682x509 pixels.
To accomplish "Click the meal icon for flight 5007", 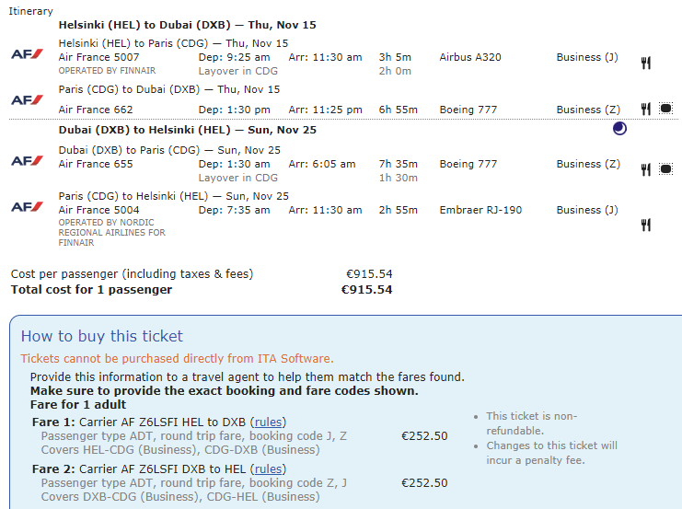I will click(x=646, y=64).
